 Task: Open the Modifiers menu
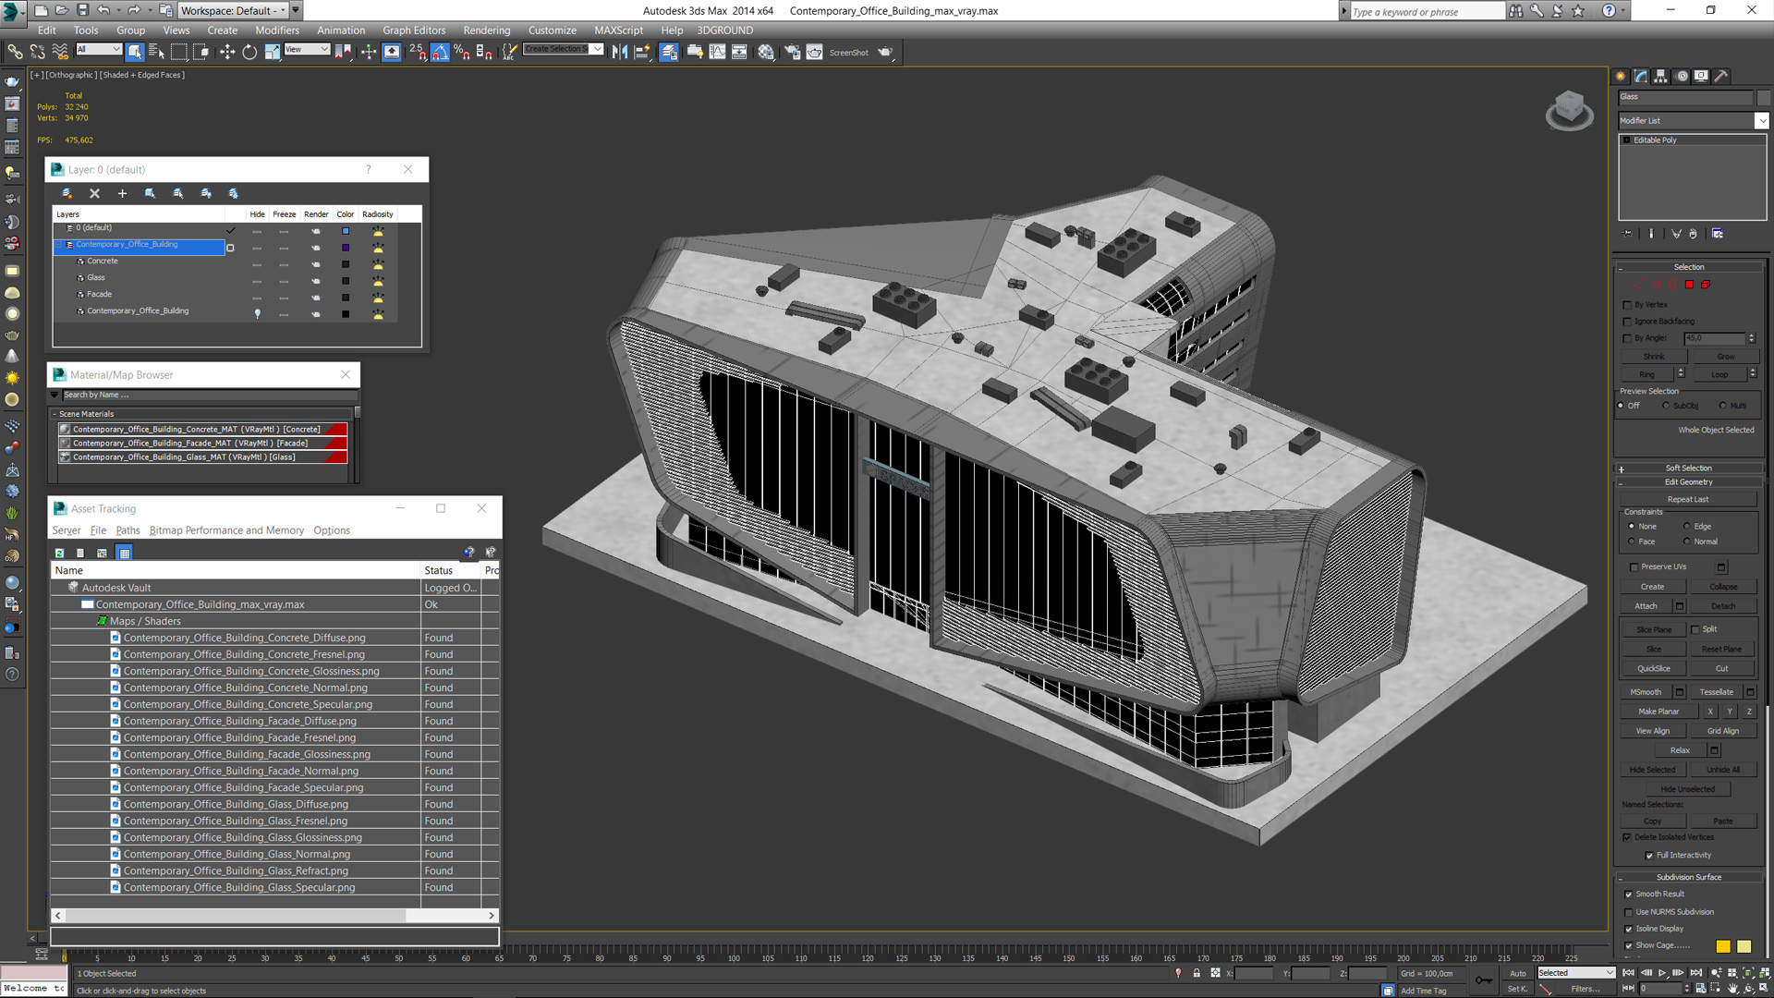coord(277,30)
